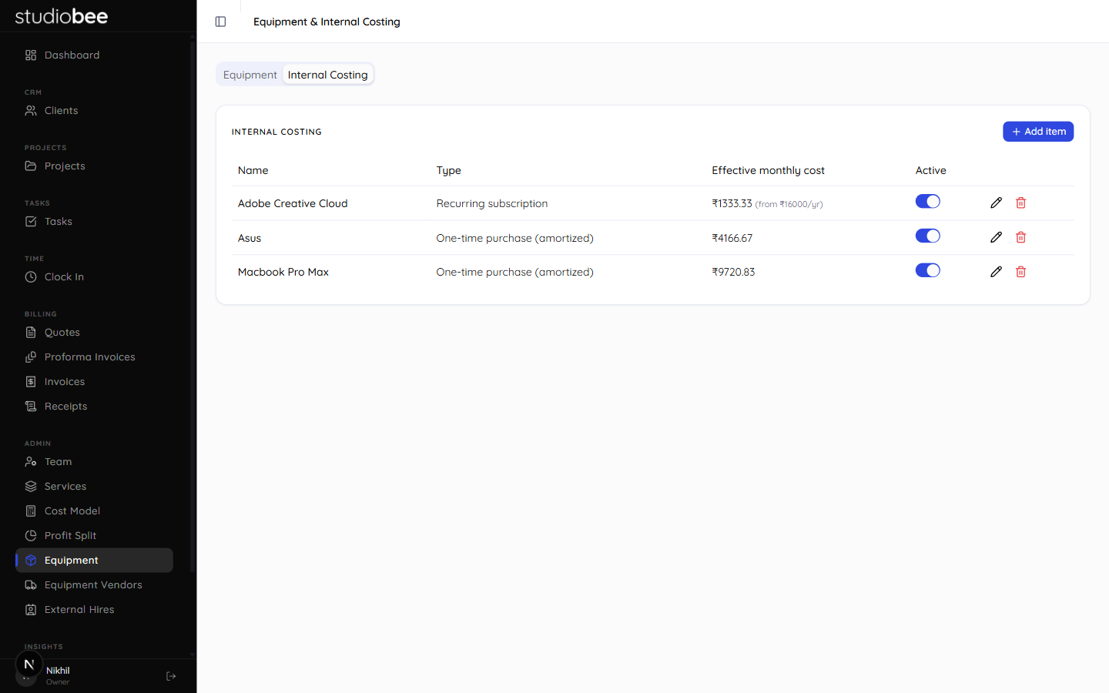Go to Proforma Invoices
This screenshot has width=1109, height=693.
[94, 357]
